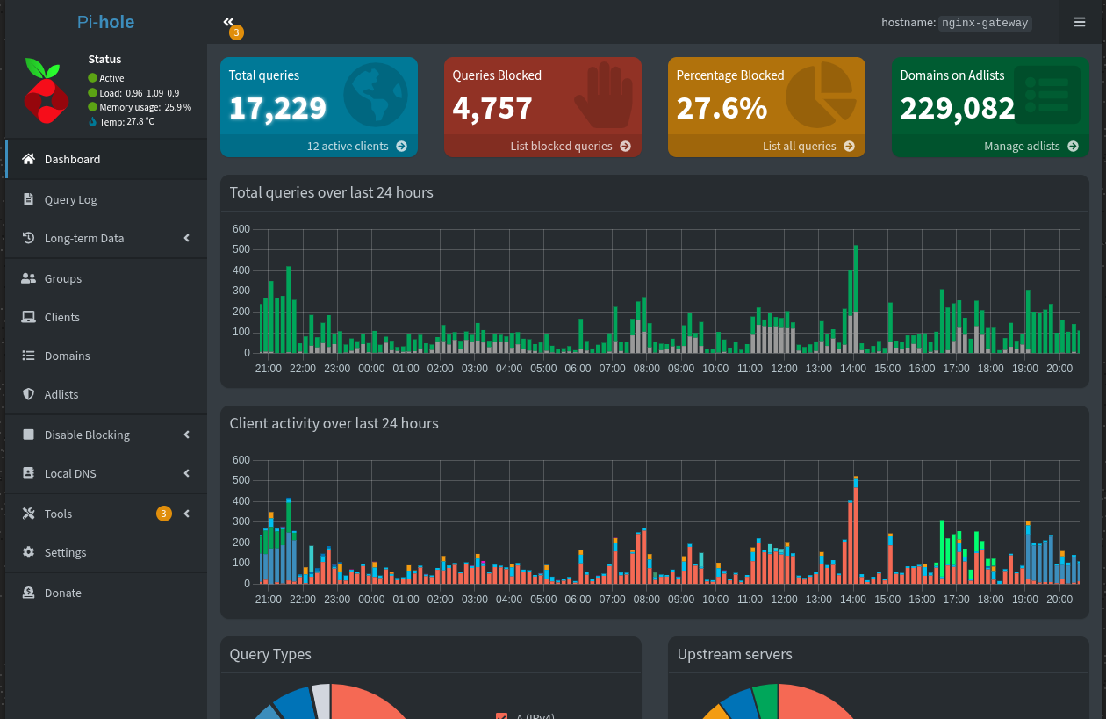Open the hamburger menu at top right

(1080, 22)
